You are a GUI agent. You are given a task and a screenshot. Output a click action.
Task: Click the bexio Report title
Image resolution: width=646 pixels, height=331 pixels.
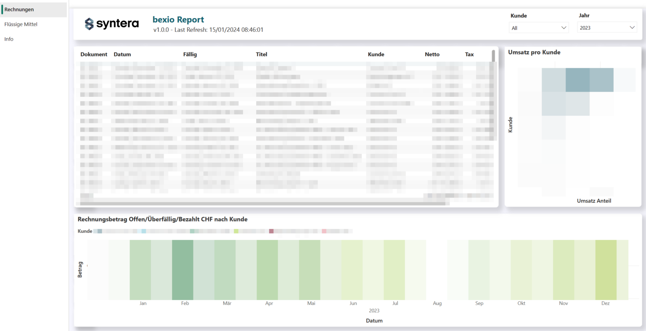coord(178,19)
